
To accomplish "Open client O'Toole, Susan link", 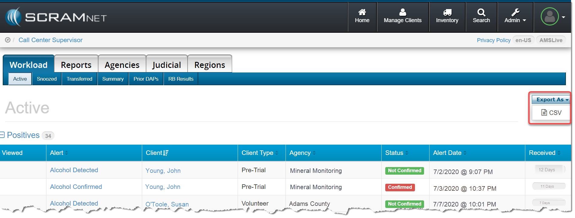I will click(x=167, y=204).
